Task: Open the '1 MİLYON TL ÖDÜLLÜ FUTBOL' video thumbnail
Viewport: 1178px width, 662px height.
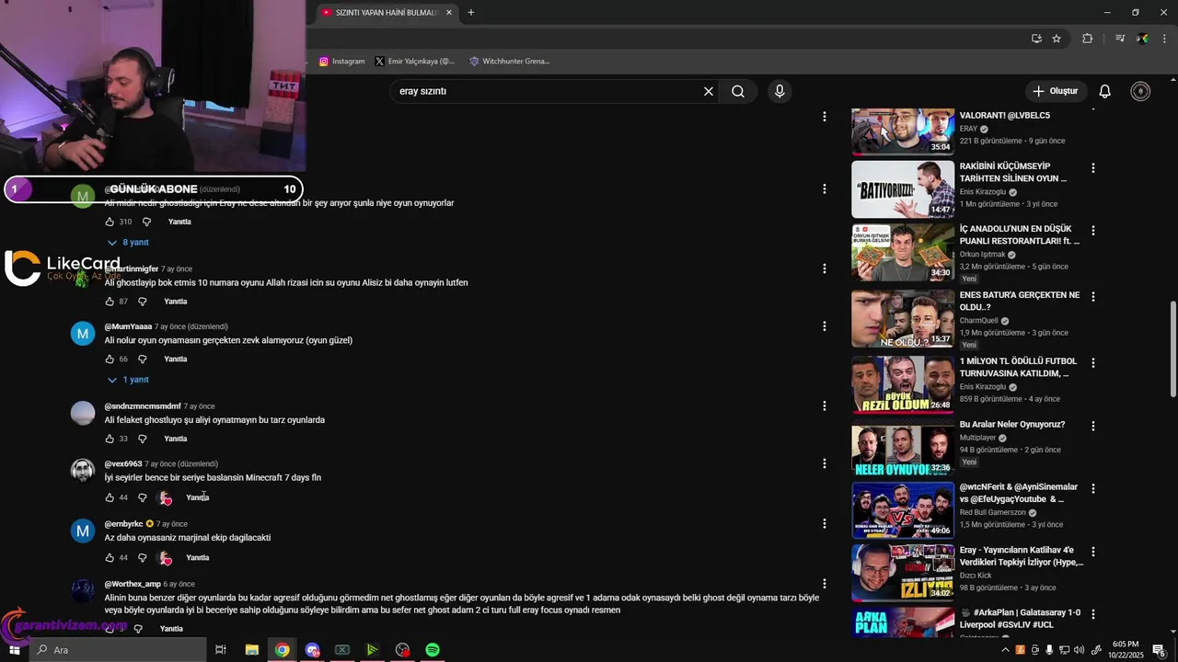Action: (903, 384)
